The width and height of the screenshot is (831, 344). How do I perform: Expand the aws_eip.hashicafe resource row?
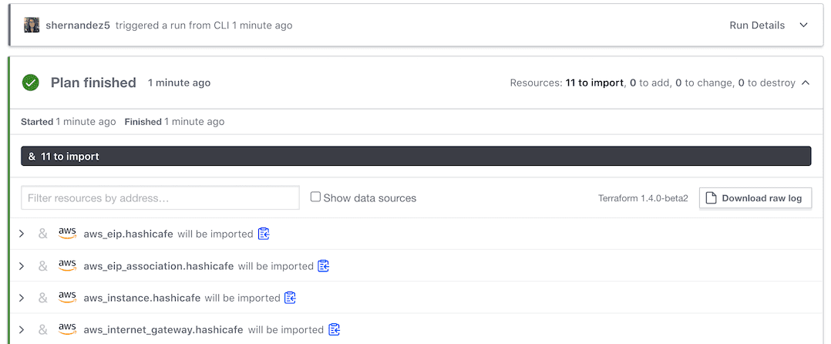[x=22, y=234]
